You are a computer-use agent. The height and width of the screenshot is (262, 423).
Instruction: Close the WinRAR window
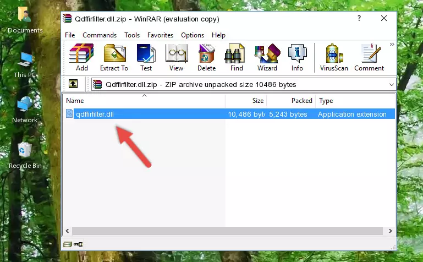click(384, 18)
